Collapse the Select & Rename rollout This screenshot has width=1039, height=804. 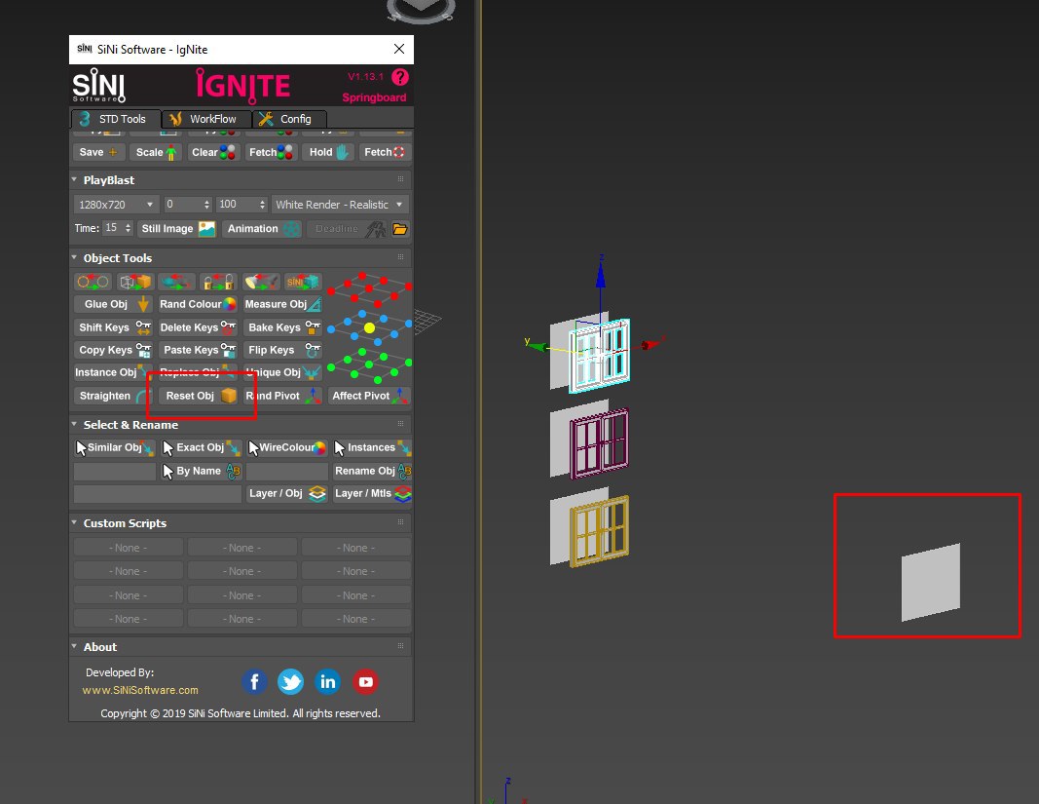coord(74,424)
